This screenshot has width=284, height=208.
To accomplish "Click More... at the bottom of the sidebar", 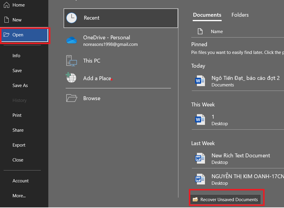I will (19, 195).
